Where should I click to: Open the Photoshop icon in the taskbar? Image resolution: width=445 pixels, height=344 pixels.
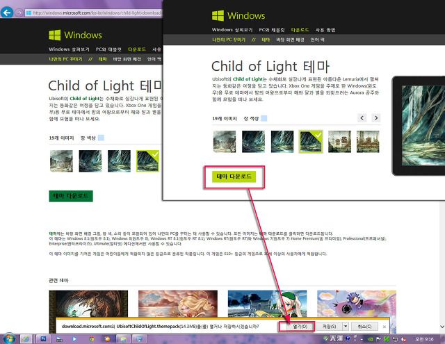coord(43,339)
